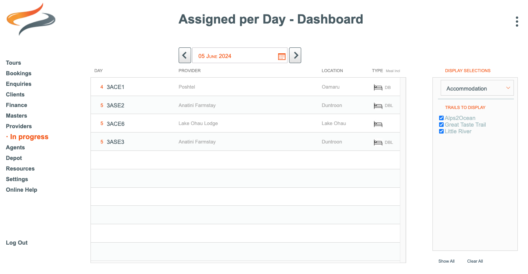Toggle the Alps2Ocean trail checkbox
Image resolution: width=528 pixels, height=274 pixels.
441,118
